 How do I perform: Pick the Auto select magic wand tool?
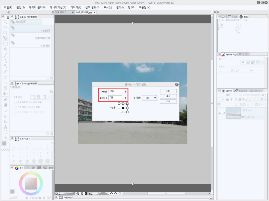5,49
